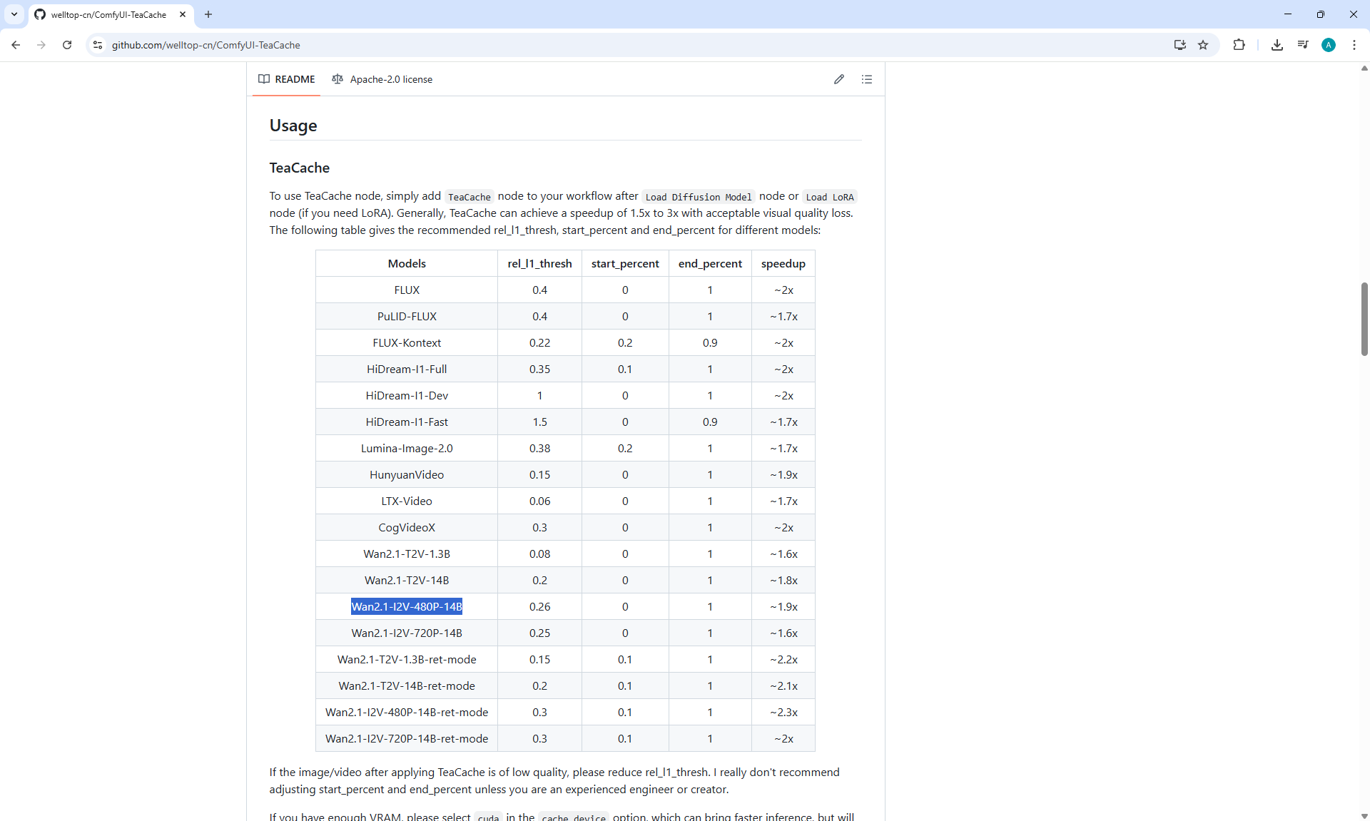Open the Extensions puzzle icon
This screenshot has width=1370, height=821.
click(1239, 45)
